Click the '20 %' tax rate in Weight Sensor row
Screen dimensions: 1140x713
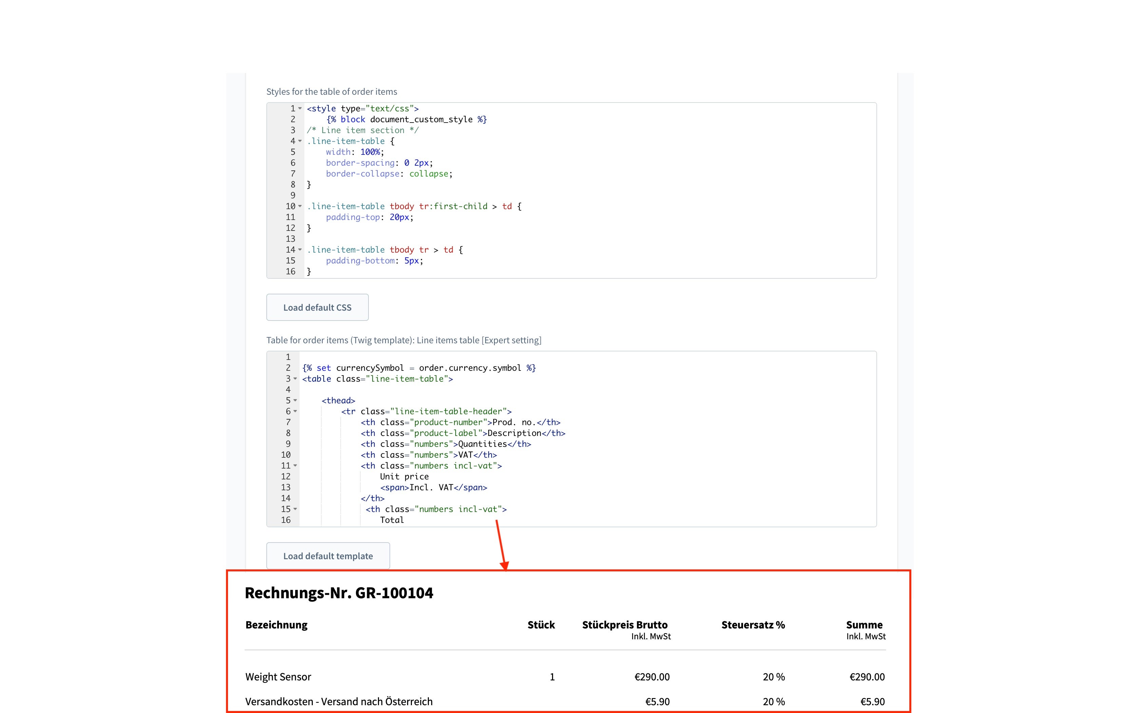[774, 677]
